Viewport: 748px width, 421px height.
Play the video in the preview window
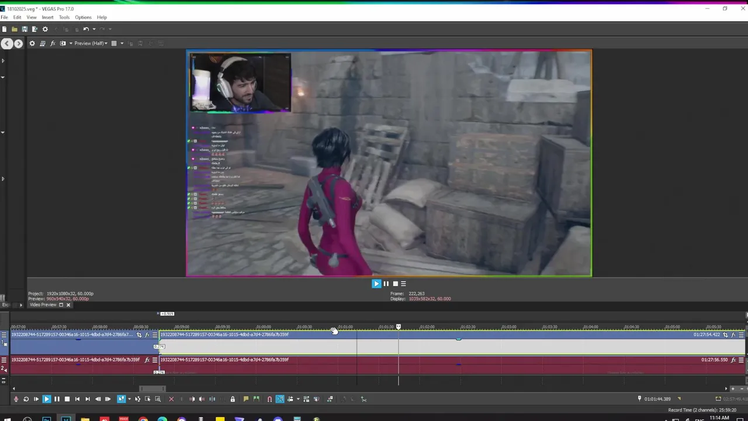(x=376, y=284)
